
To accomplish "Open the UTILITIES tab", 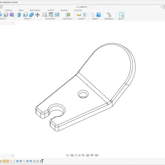I will click(x=78, y=10).
